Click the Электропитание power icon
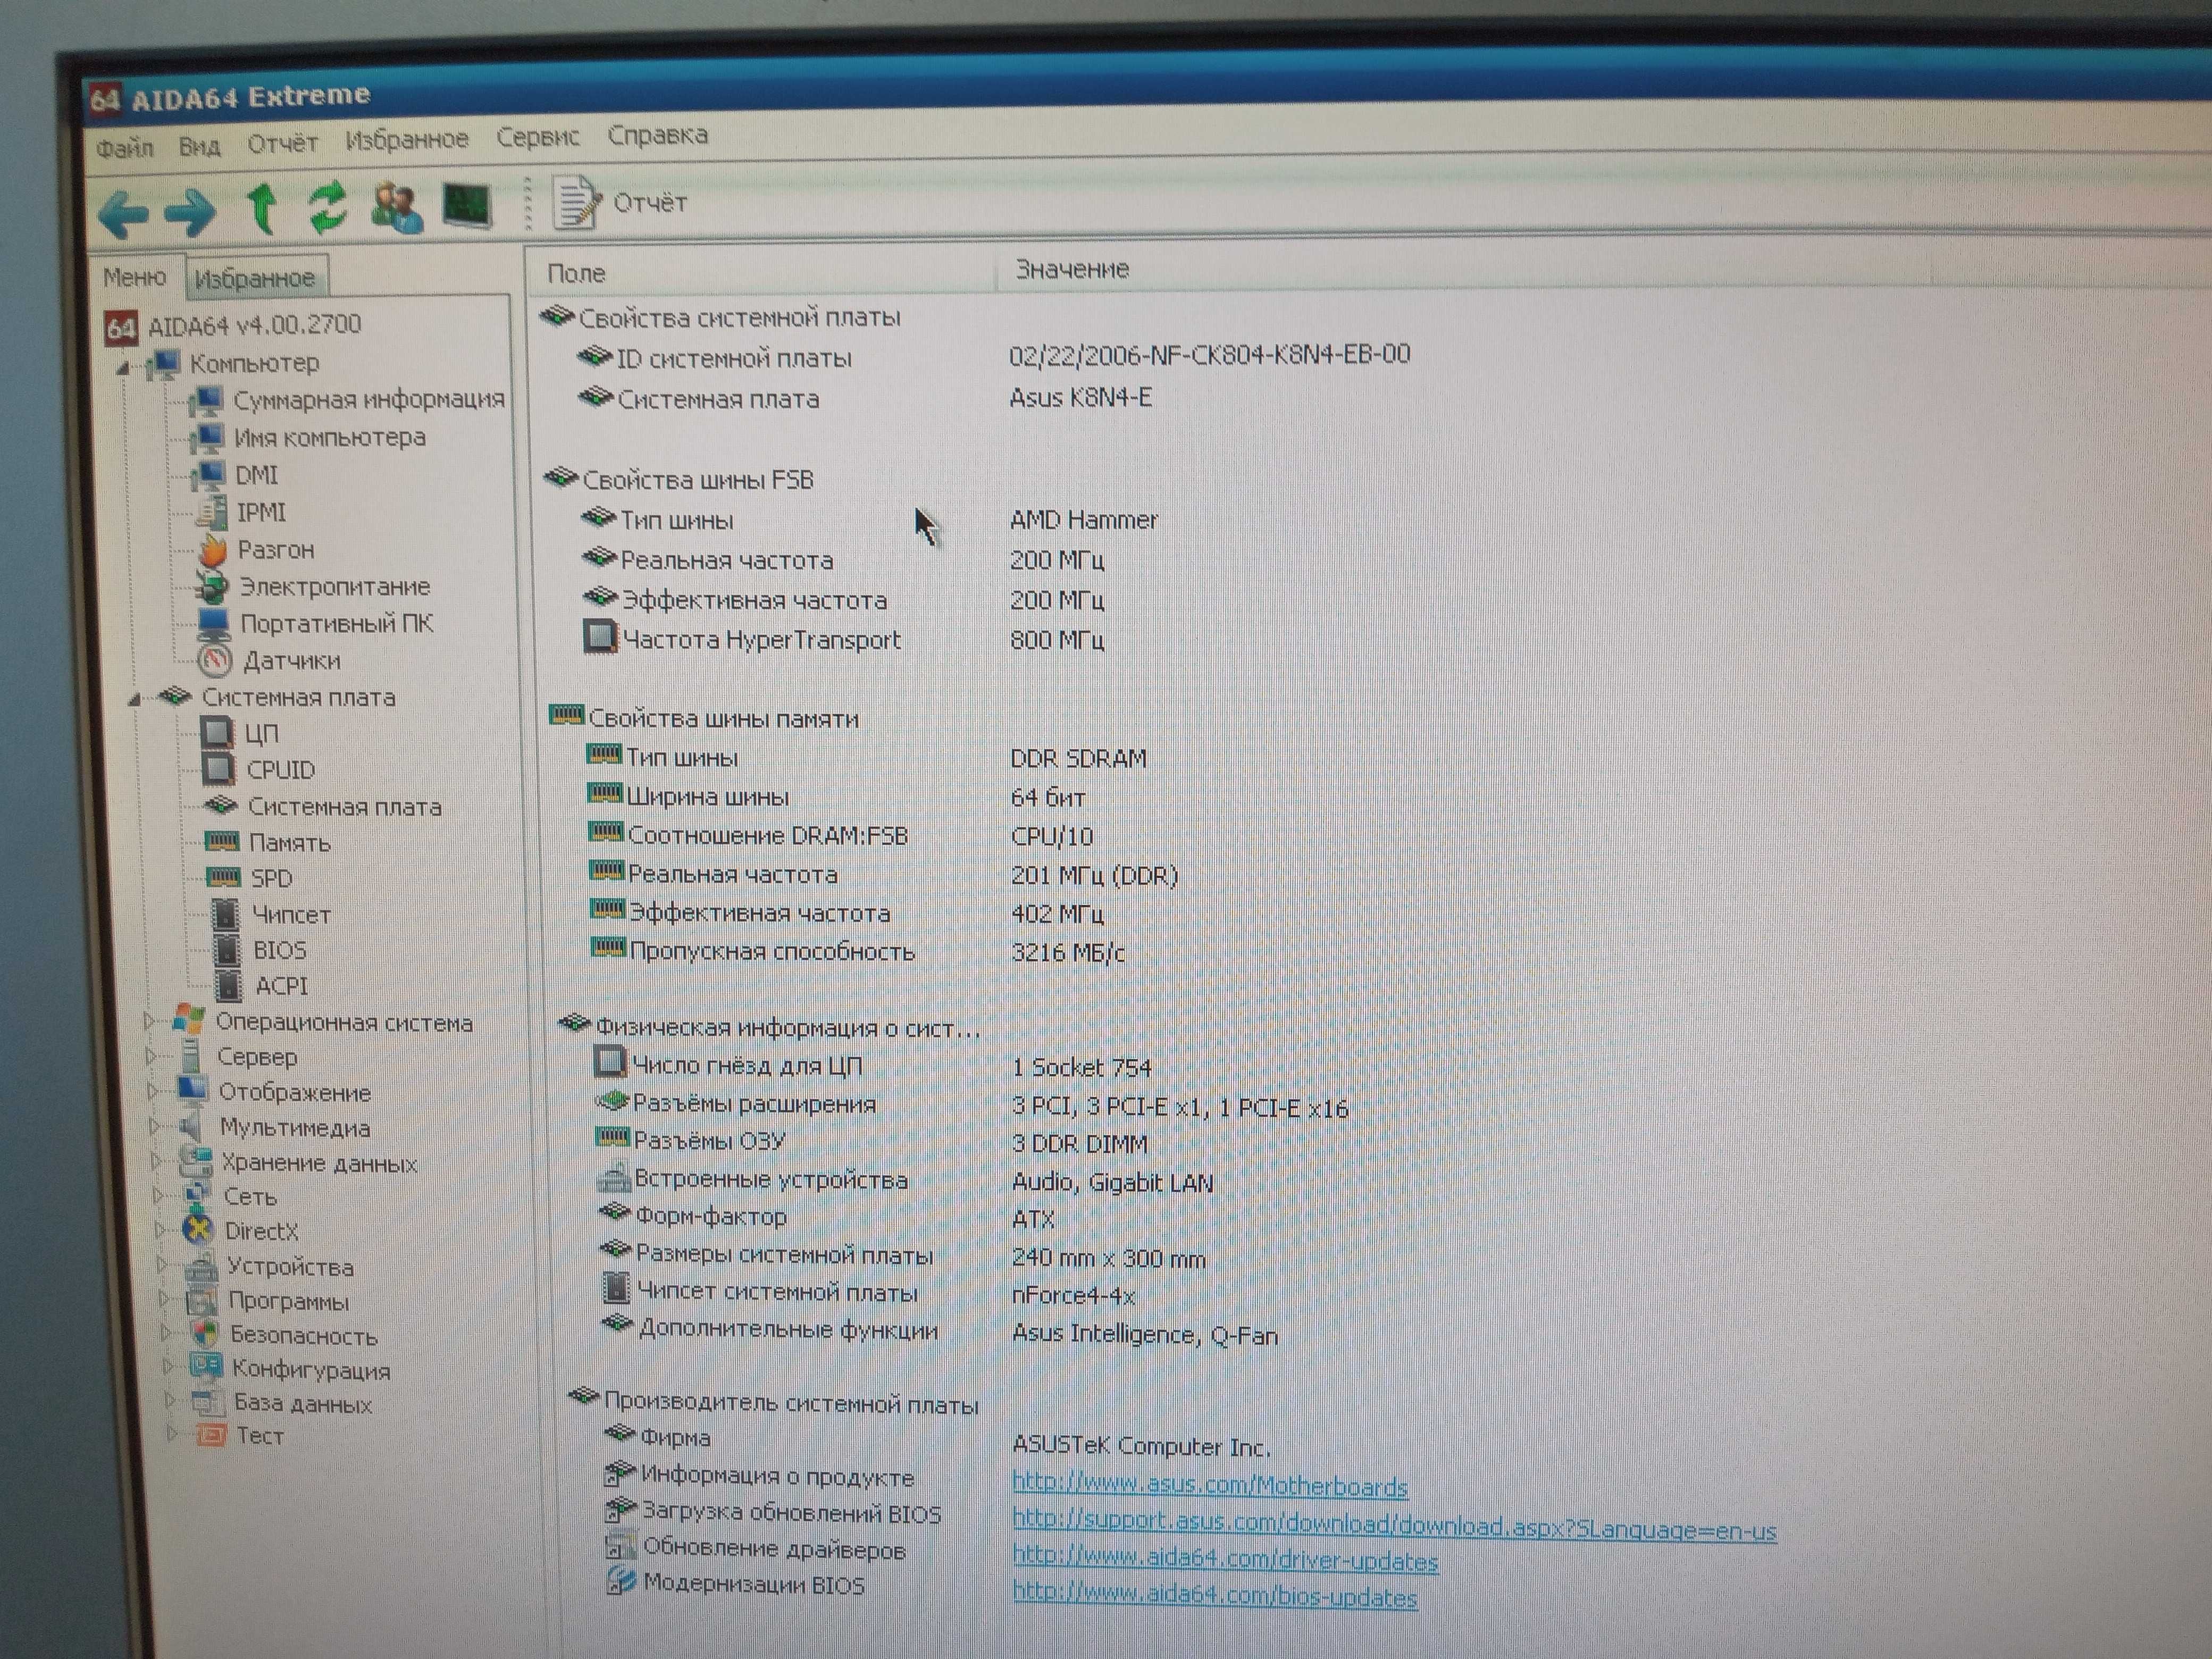Screen dimensions: 2212x1659 (213, 587)
